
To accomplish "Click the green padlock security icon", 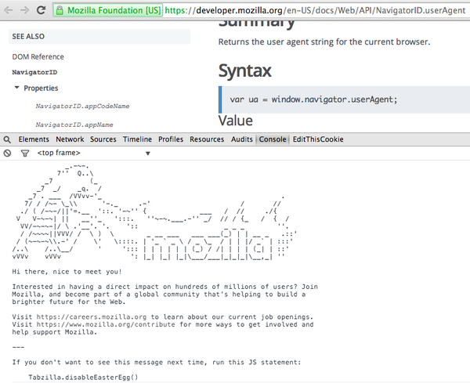I will click(x=60, y=11).
